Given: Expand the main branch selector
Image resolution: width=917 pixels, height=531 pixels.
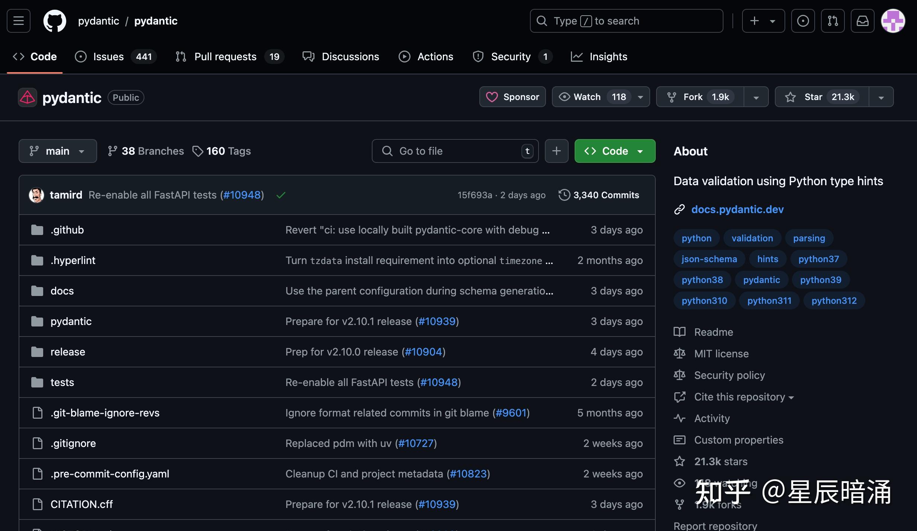Looking at the screenshot, I should point(58,151).
